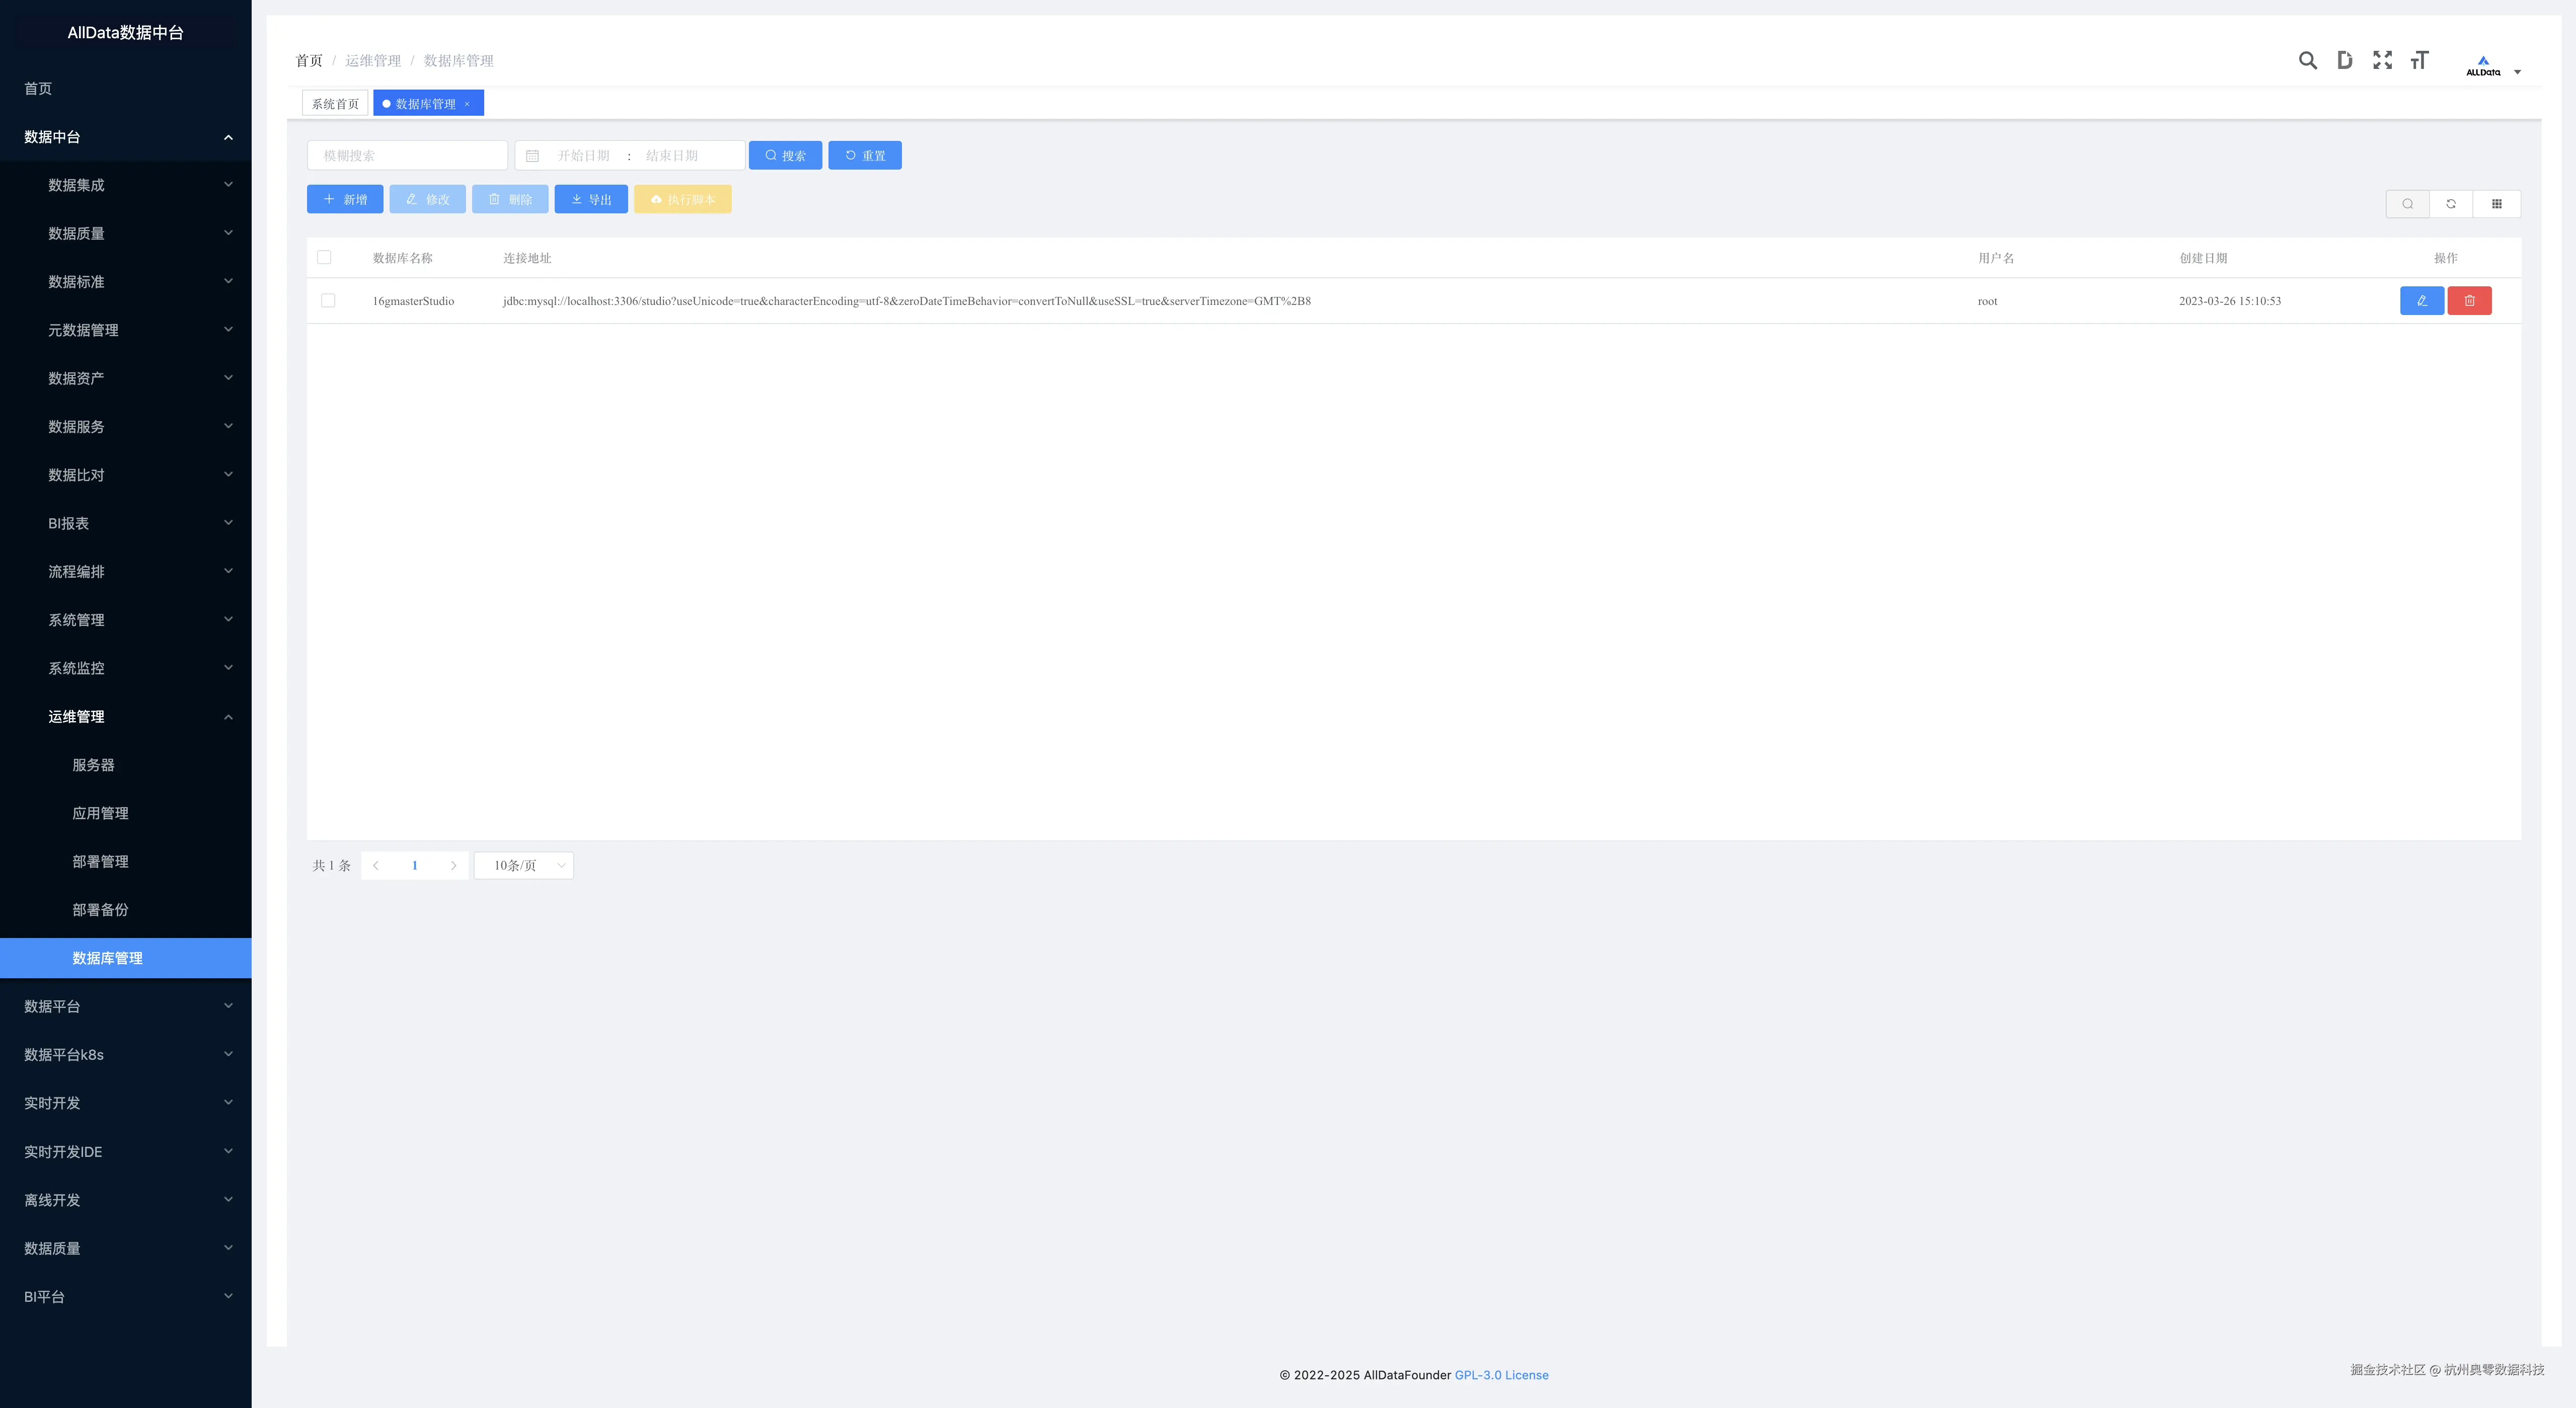Image resolution: width=2576 pixels, height=1408 pixels.
Task: Check the 16gmasterStudio row checkbox
Action: pyautogui.click(x=328, y=301)
